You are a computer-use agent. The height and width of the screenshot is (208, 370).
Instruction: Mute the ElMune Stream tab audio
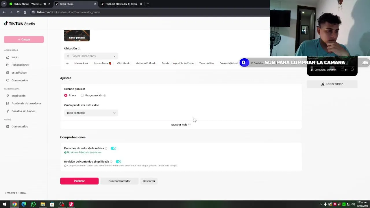(45, 4)
